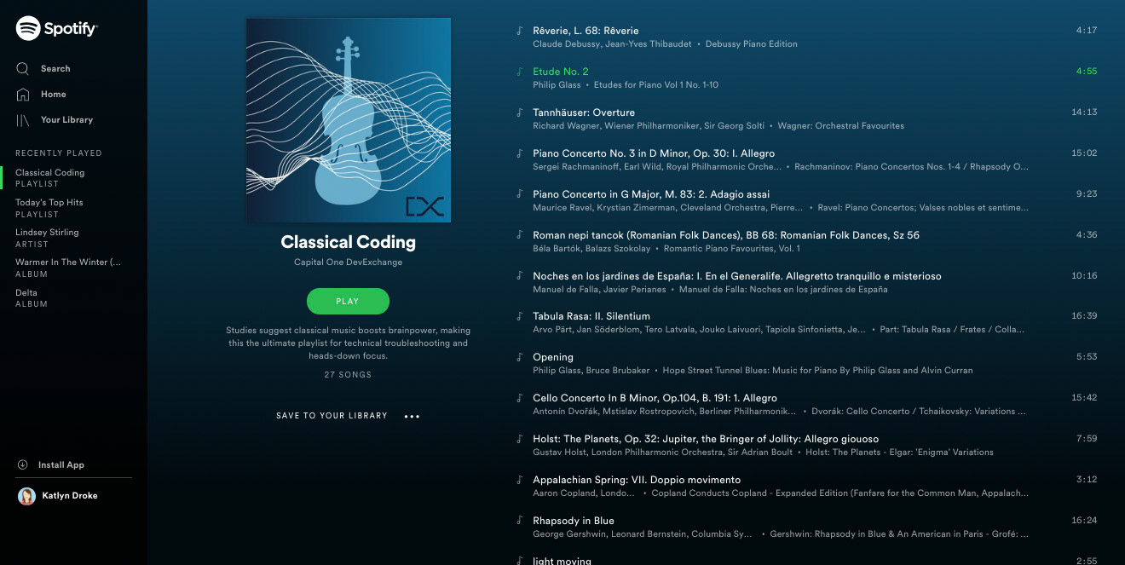This screenshot has height=565, width=1125.
Task: Open the three-dots more options menu
Action: coord(412,417)
